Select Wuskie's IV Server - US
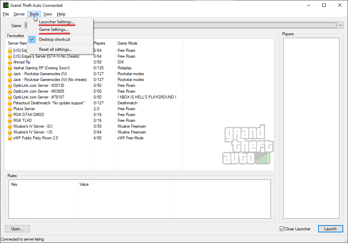This screenshot has width=348, height=243. coord(33,132)
